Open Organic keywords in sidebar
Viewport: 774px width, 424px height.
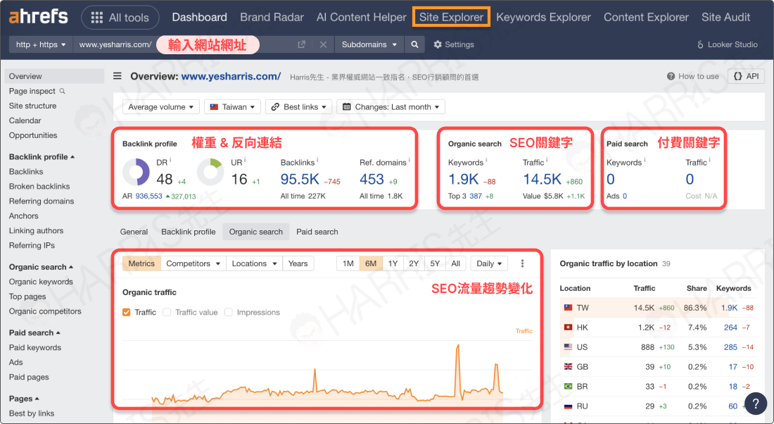41,282
